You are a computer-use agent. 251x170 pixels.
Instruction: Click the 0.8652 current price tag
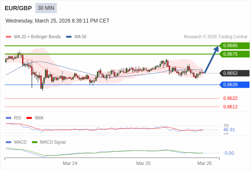(234, 73)
